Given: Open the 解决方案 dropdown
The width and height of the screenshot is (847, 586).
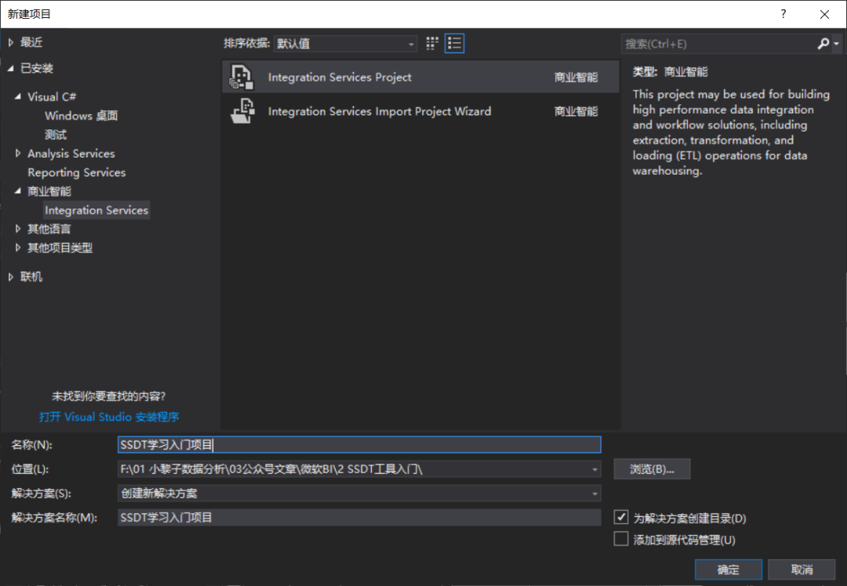Looking at the screenshot, I should point(594,494).
